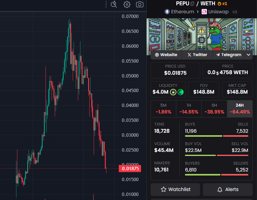Click the SELLS 7,532 figure
Image resolution: width=257 pixels, height=200 pixels.
tap(242, 131)
